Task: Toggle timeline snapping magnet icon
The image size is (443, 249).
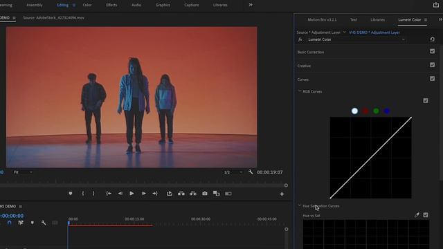Action: tap(9, 223)
